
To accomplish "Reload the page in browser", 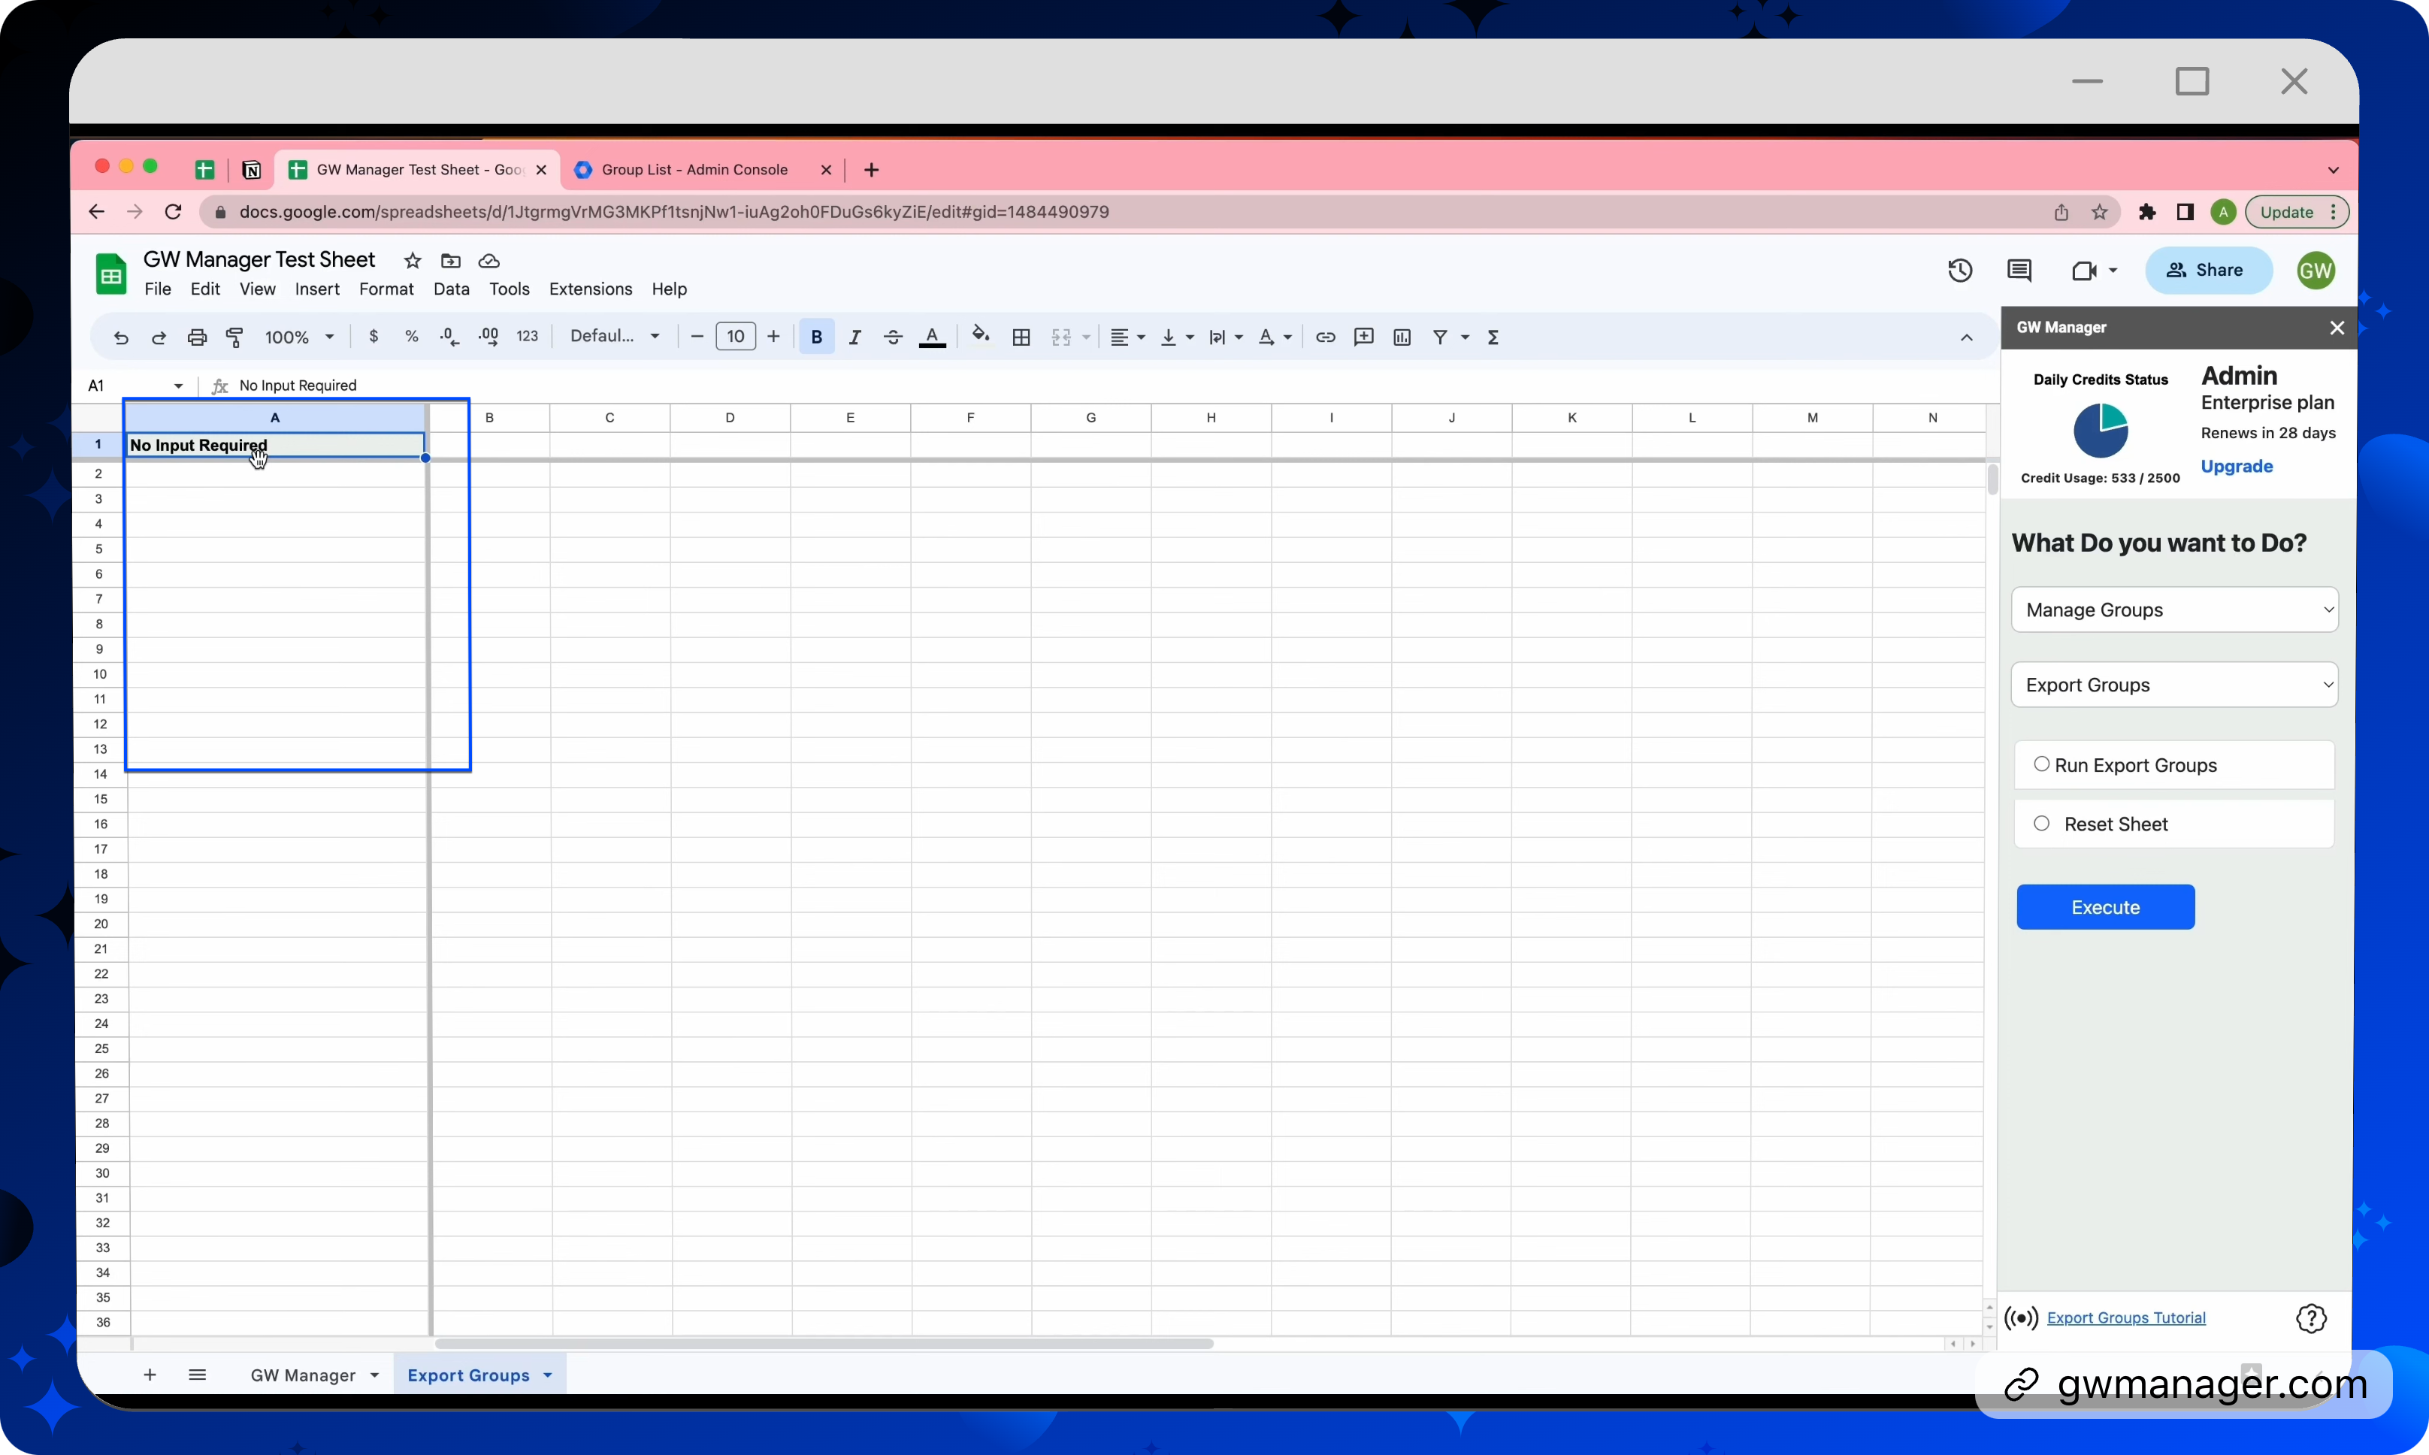I will tap(174, 212).
